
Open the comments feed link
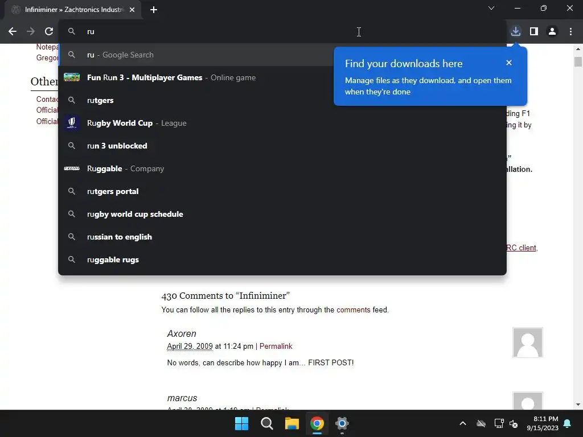(x=353, y=310)
